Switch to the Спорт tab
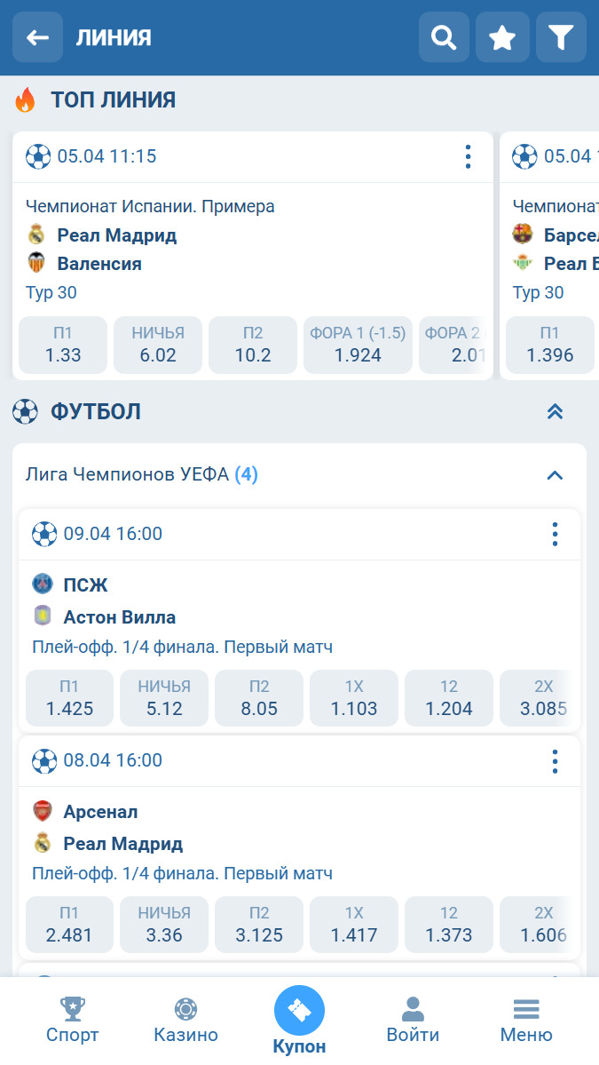Screen dimensions: 599x1065 point(72,1021)
